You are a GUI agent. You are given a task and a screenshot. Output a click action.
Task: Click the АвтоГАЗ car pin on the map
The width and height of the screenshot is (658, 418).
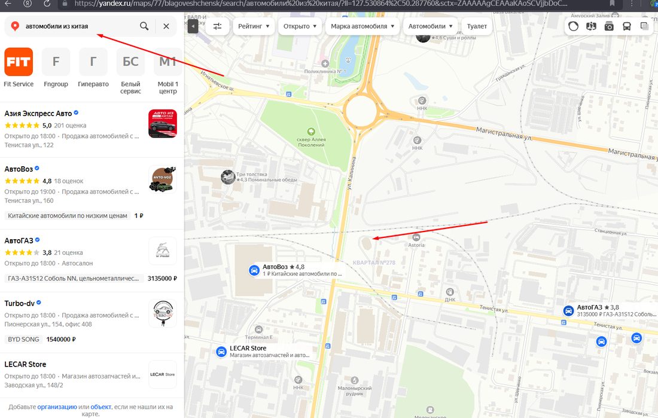[569, 310]
